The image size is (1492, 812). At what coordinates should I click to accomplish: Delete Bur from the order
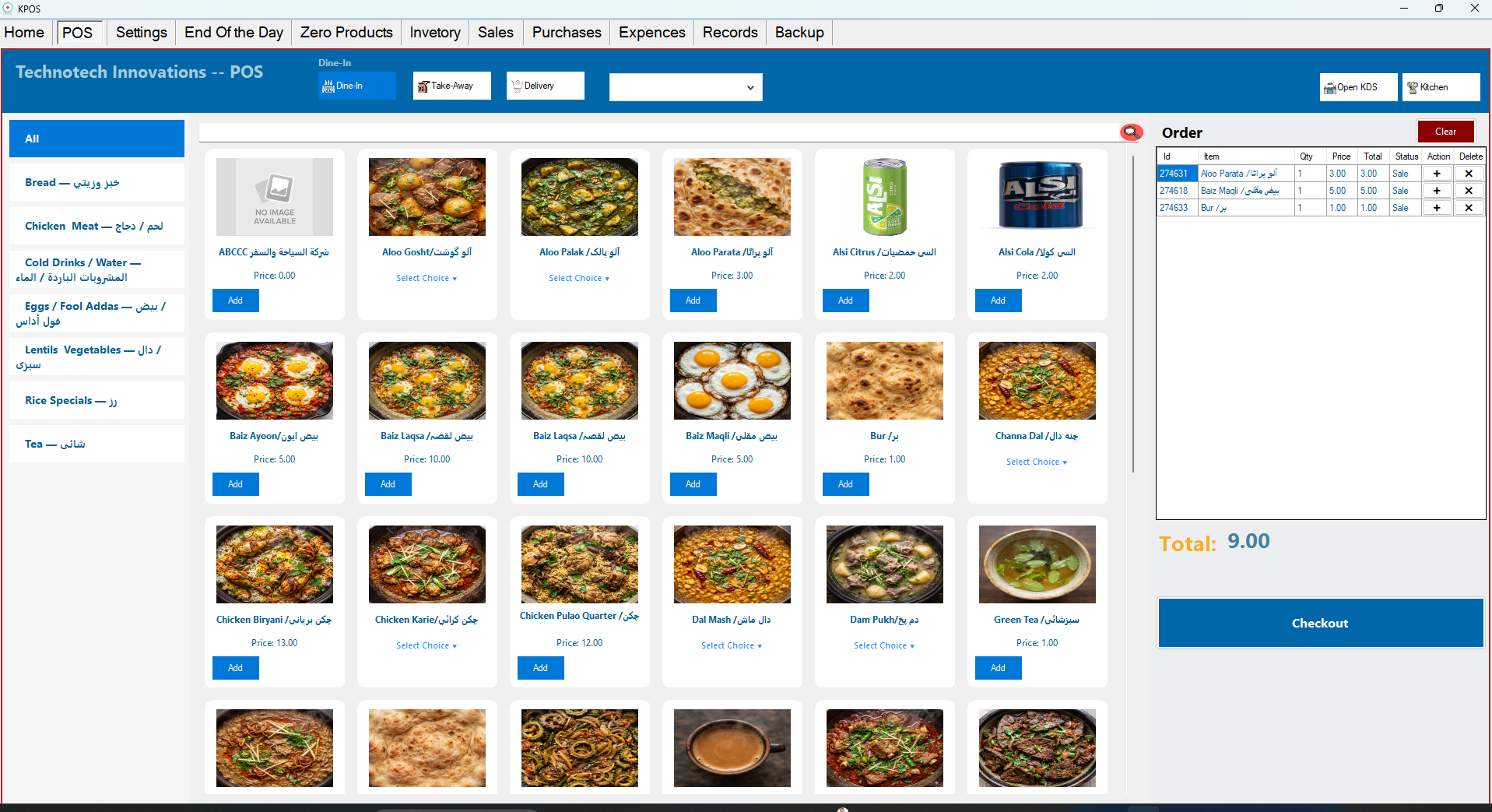[x=1469, y=208]
